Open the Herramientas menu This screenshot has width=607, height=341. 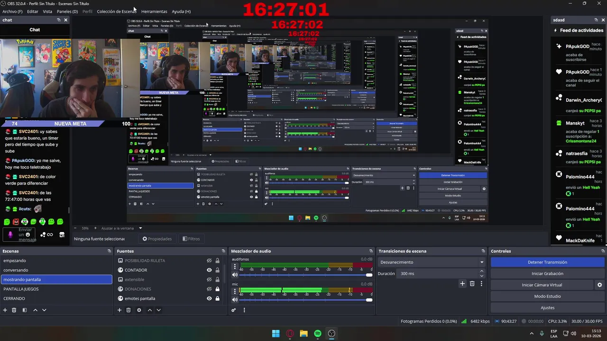pos(154,11)
